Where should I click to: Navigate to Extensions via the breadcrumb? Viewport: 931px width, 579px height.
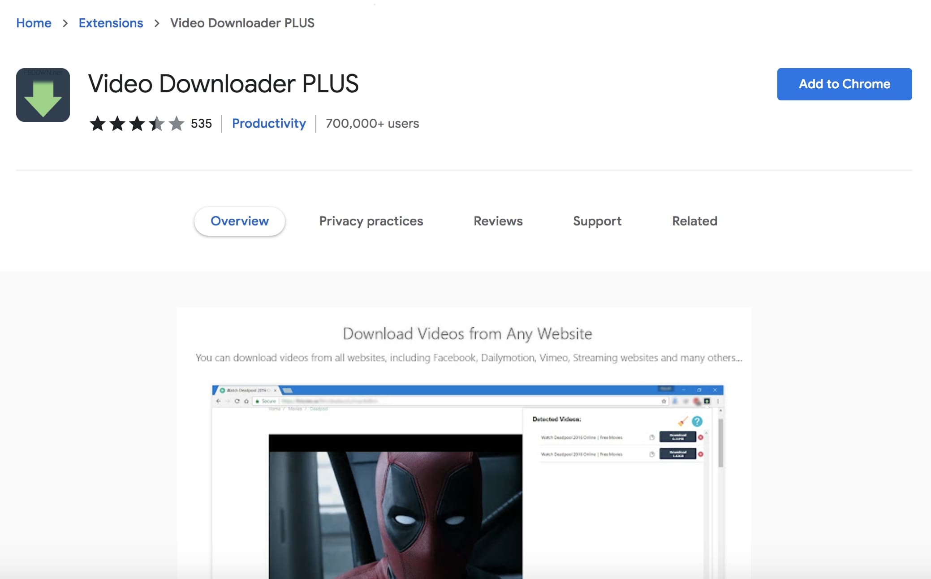pyautogui.click(x=111, y=23)
